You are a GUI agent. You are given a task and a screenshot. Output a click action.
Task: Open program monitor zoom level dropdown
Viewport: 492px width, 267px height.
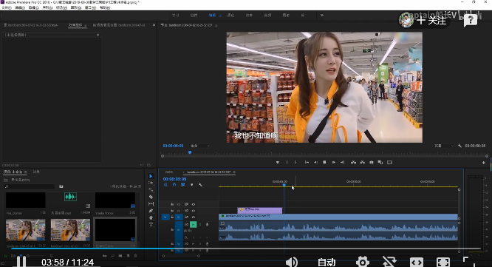200,146
